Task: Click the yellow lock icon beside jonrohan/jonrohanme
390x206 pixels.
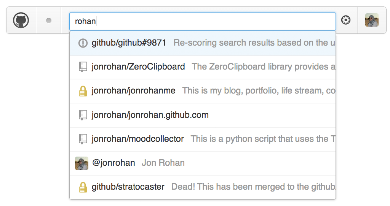Action: [83, 91]
